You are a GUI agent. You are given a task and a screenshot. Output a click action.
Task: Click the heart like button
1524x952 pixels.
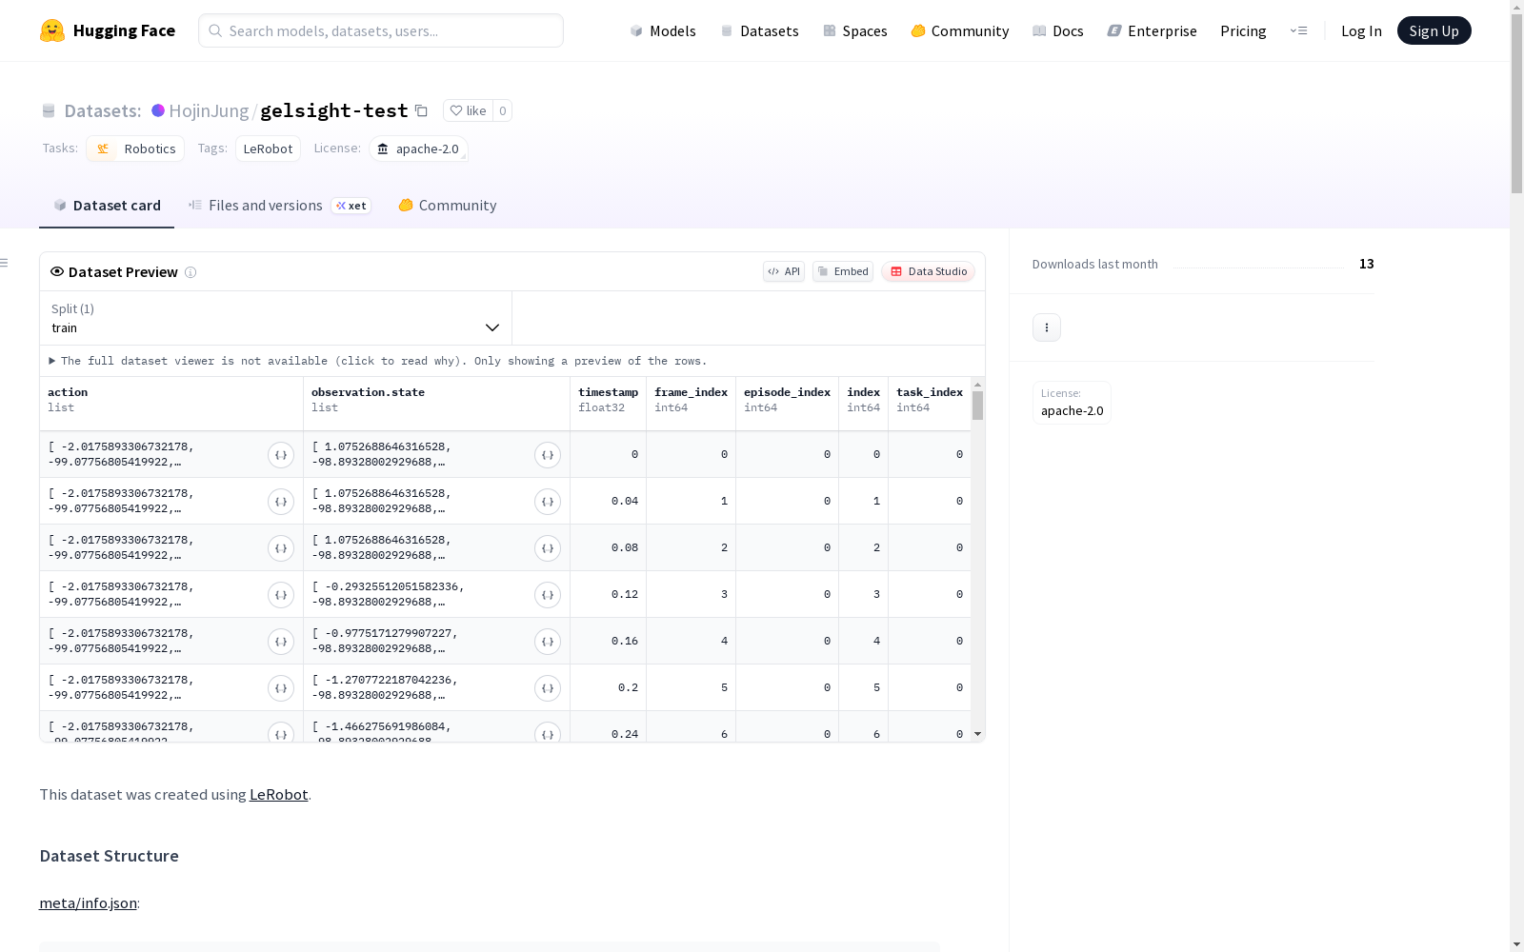[468, 110]
